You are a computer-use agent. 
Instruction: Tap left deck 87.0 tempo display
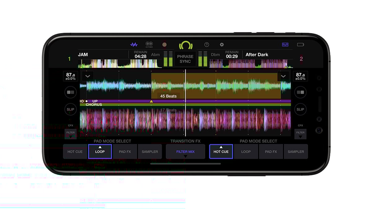coord(70,76)
